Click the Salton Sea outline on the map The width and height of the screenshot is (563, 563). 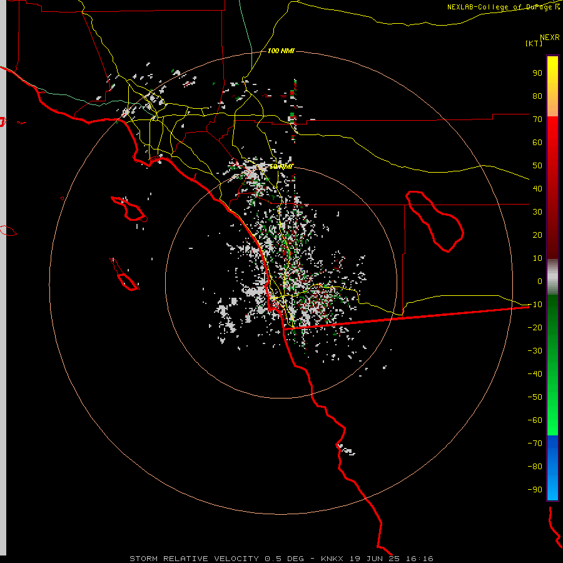[x=435, y=221]
